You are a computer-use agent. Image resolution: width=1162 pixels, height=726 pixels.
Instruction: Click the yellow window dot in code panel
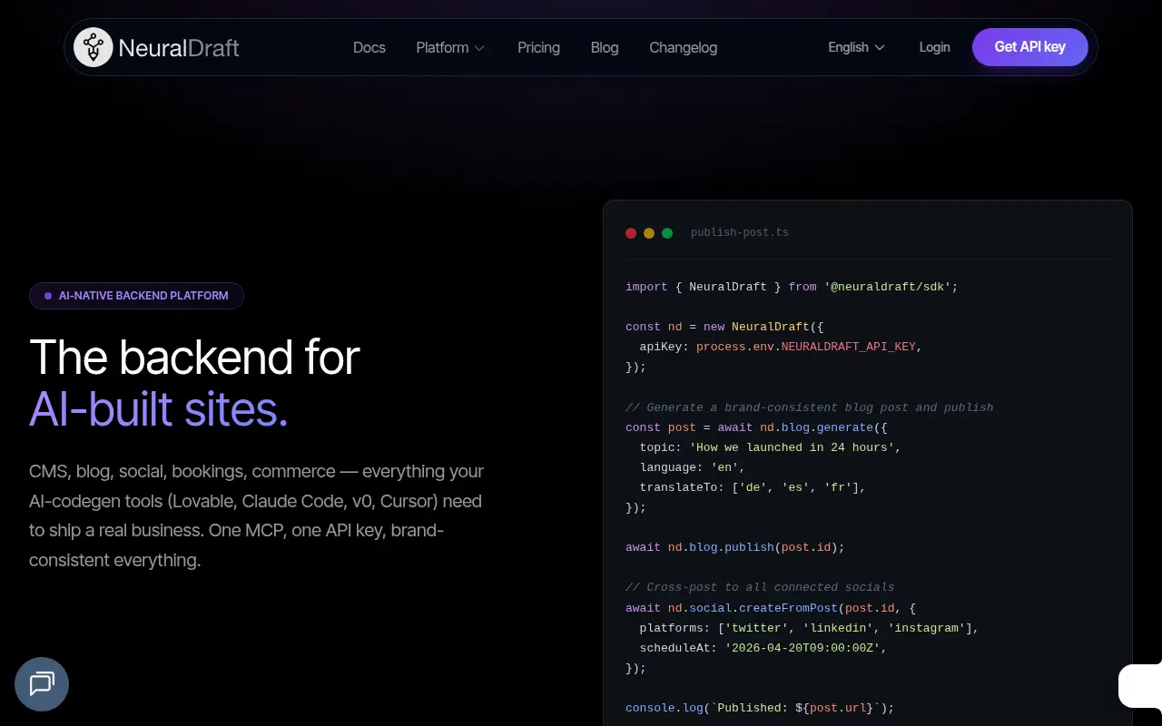coord(649,233)
